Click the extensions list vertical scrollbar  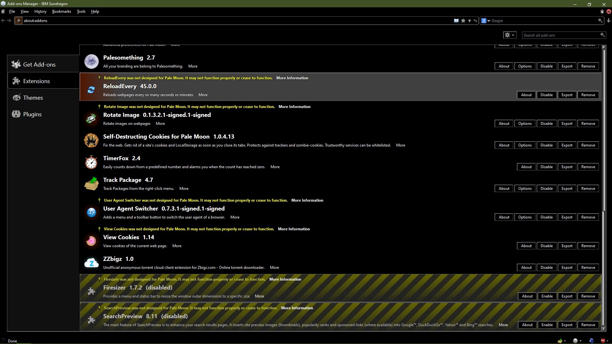[603, 188]
